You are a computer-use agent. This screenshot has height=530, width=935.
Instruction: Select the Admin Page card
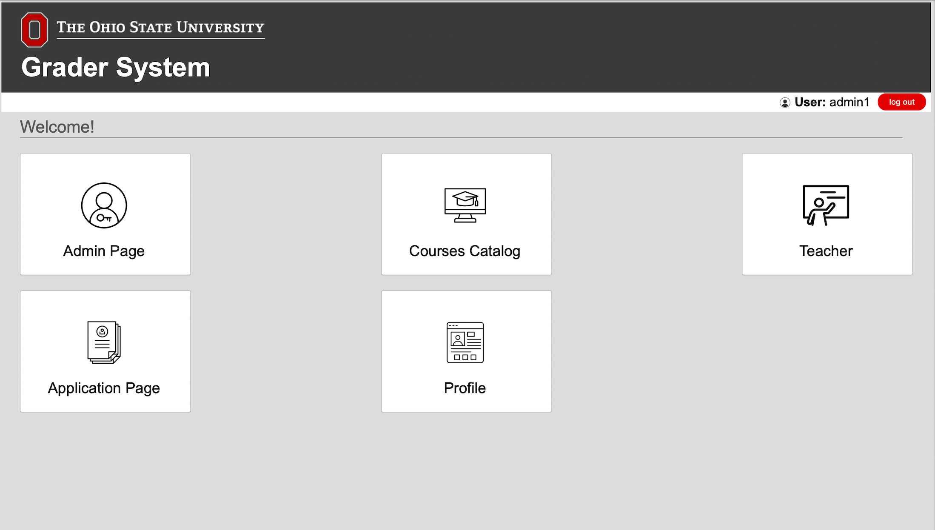coord(105,214)
